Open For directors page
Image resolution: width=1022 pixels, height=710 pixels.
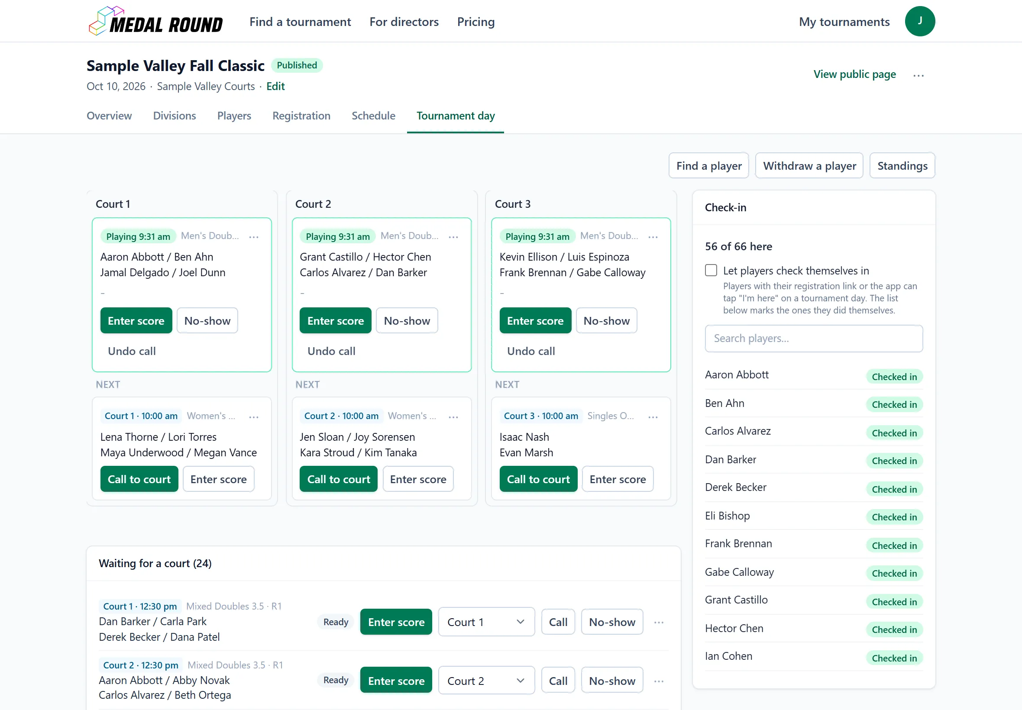pyautogui.click(x=404, y=22)
